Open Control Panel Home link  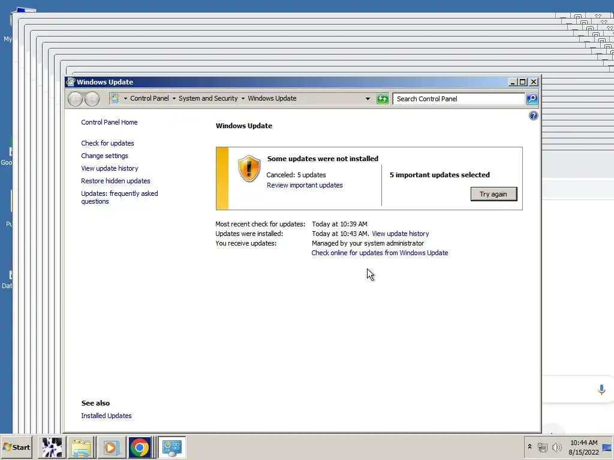(109, 122)
